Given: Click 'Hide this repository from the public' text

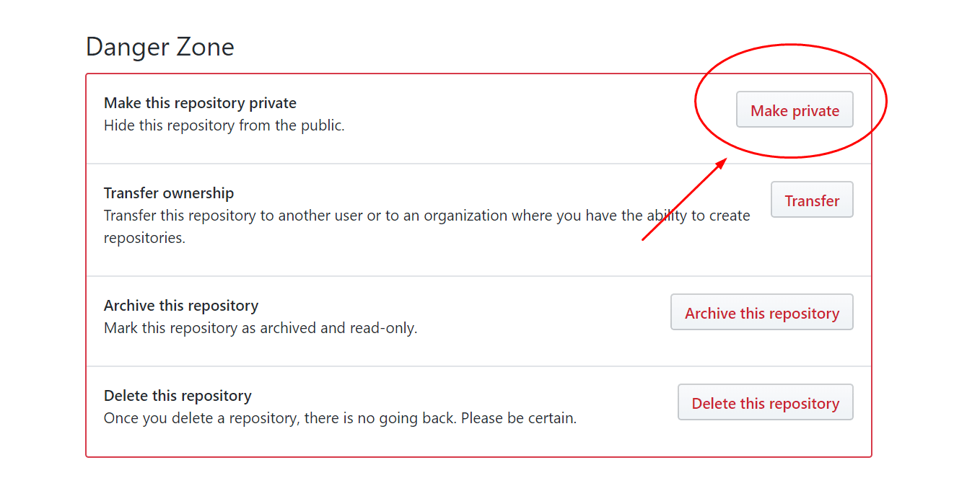Looking at the screenshot, I should (224, 125).
